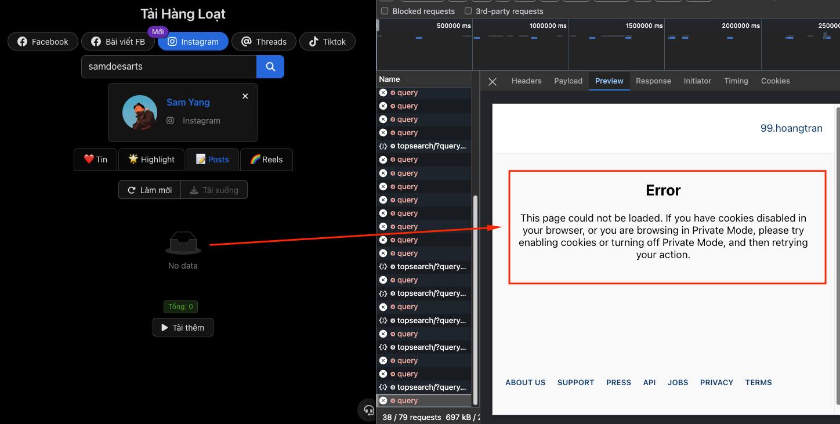The image size is (840, 424).
Task: Click the blue search magnifier button
Action: point(270,67)
